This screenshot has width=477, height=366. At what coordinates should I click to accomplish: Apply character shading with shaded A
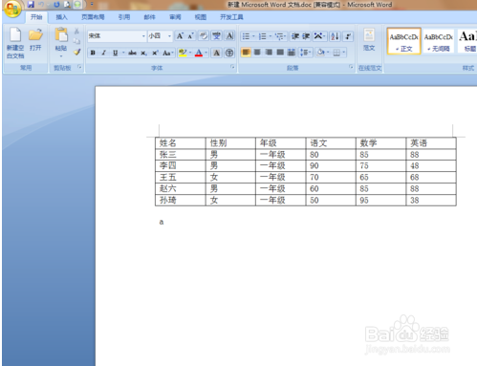click(x=217, y=53)
